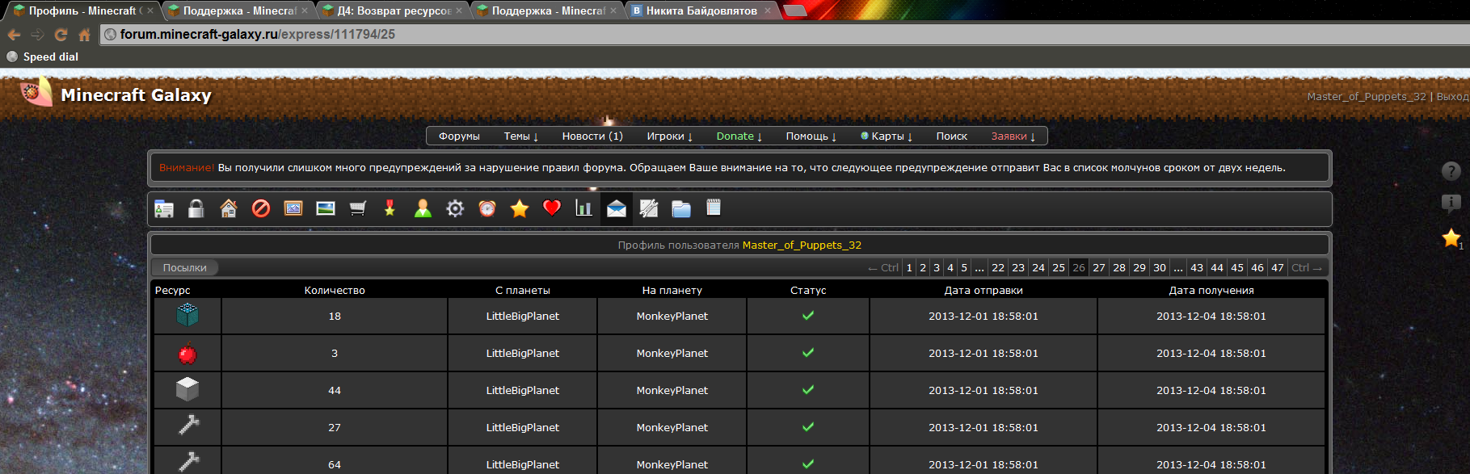Go to page 27 of parcels
Image resolution: width=1470 pixels, height=474 pixels.
click(x=1099, y=268)
